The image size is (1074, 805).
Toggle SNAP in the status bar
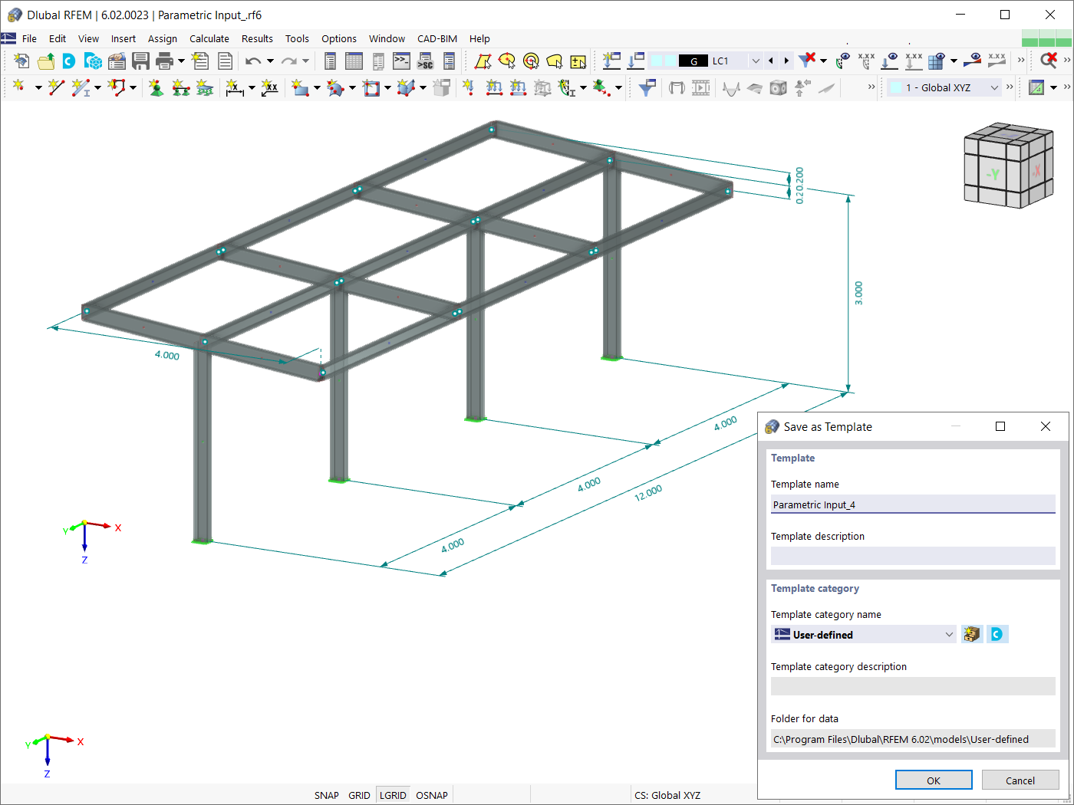[326, 795]
